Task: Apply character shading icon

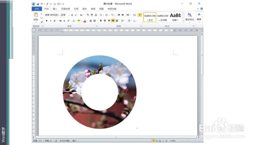Action: (x=91, y=21)
